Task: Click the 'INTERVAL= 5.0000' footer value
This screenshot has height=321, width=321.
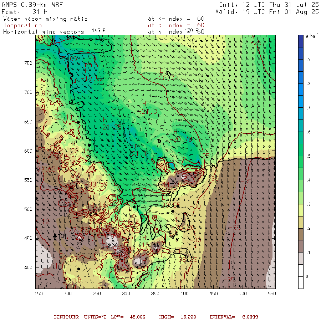Action: coord(234,317)
